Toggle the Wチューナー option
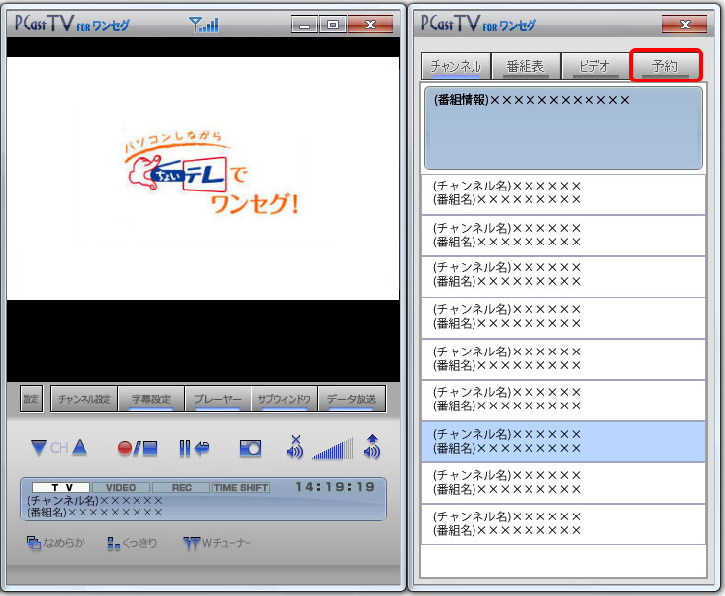This screenshot has width=725, height=596. click(x=217, y=543)
